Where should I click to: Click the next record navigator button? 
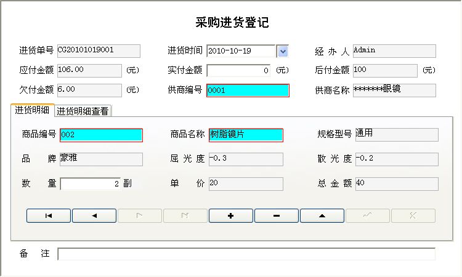pos(140,216)
